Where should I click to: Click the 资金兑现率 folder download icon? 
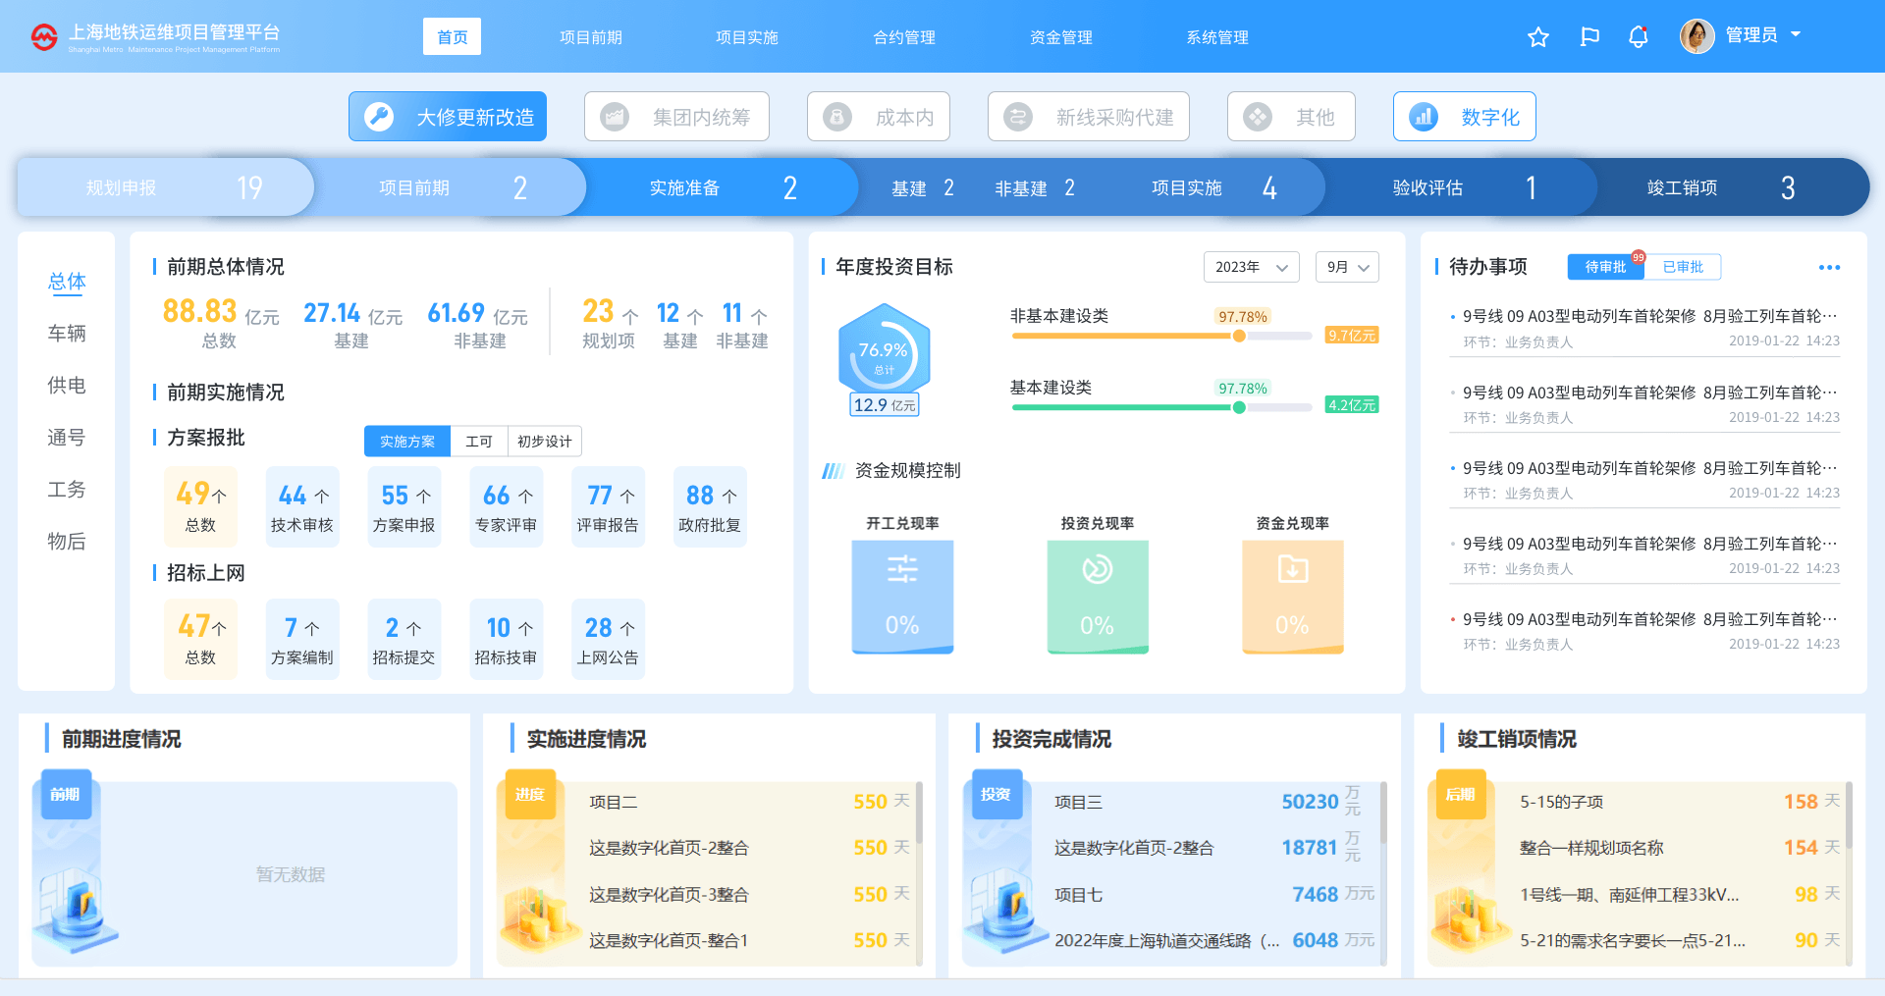pos(1292,569)
